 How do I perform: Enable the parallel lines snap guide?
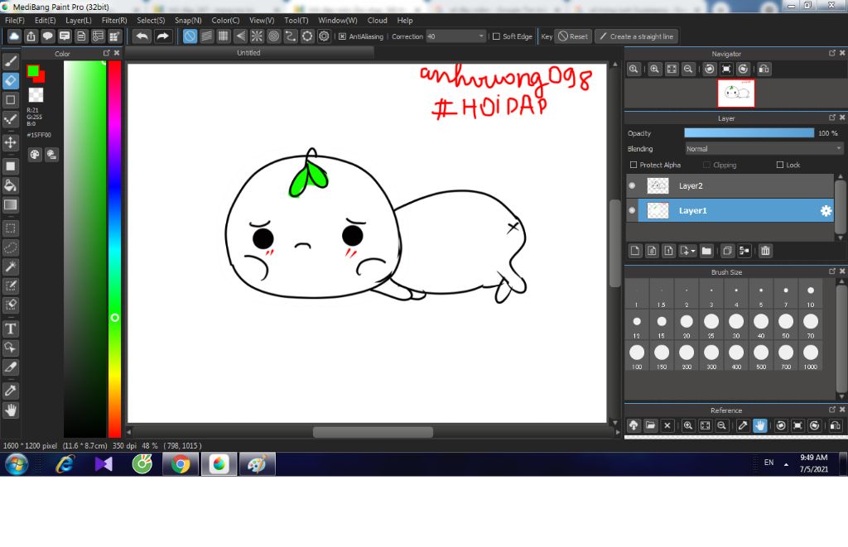[206, 36]
